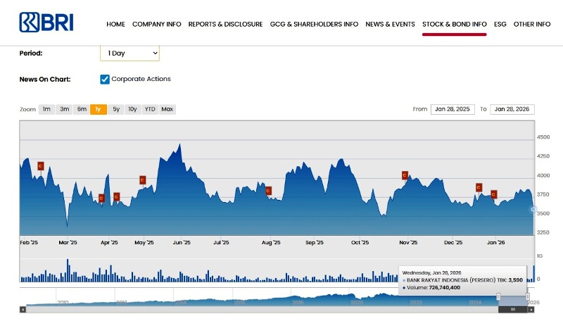Click the corporate action marker near Aug '25
The image size is (563, 321).
click(x=268, y=191)
